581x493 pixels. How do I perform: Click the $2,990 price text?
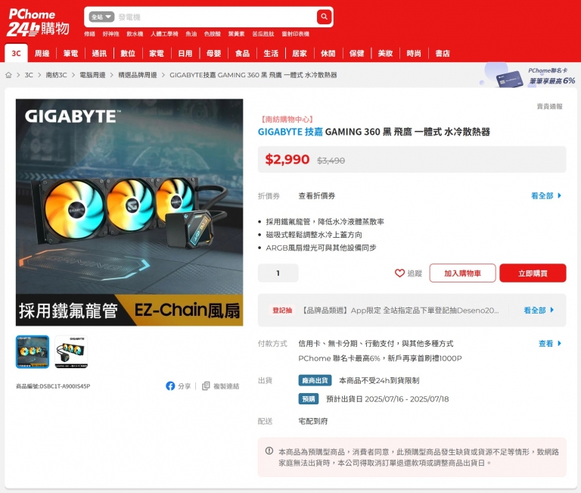point(287,160)
